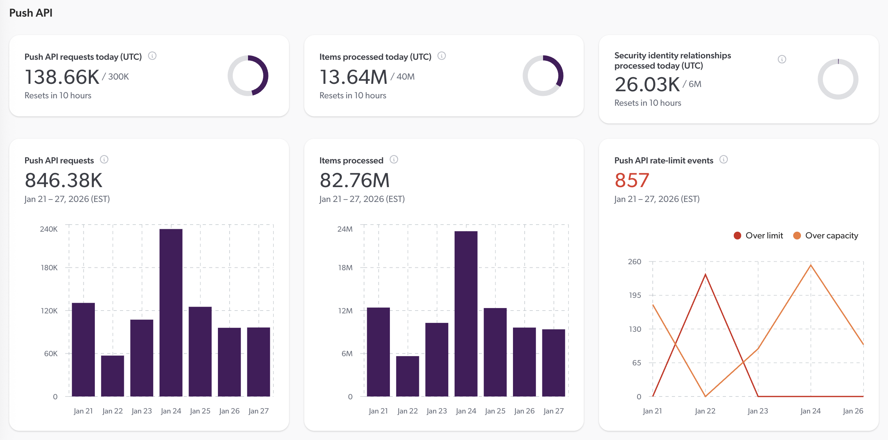Click the info icon beside Push API requests chart

pos(104,160)
